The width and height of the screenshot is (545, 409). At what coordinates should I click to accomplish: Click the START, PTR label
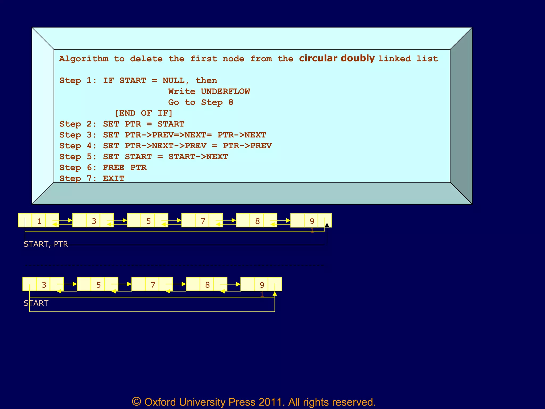click(46, 244)
